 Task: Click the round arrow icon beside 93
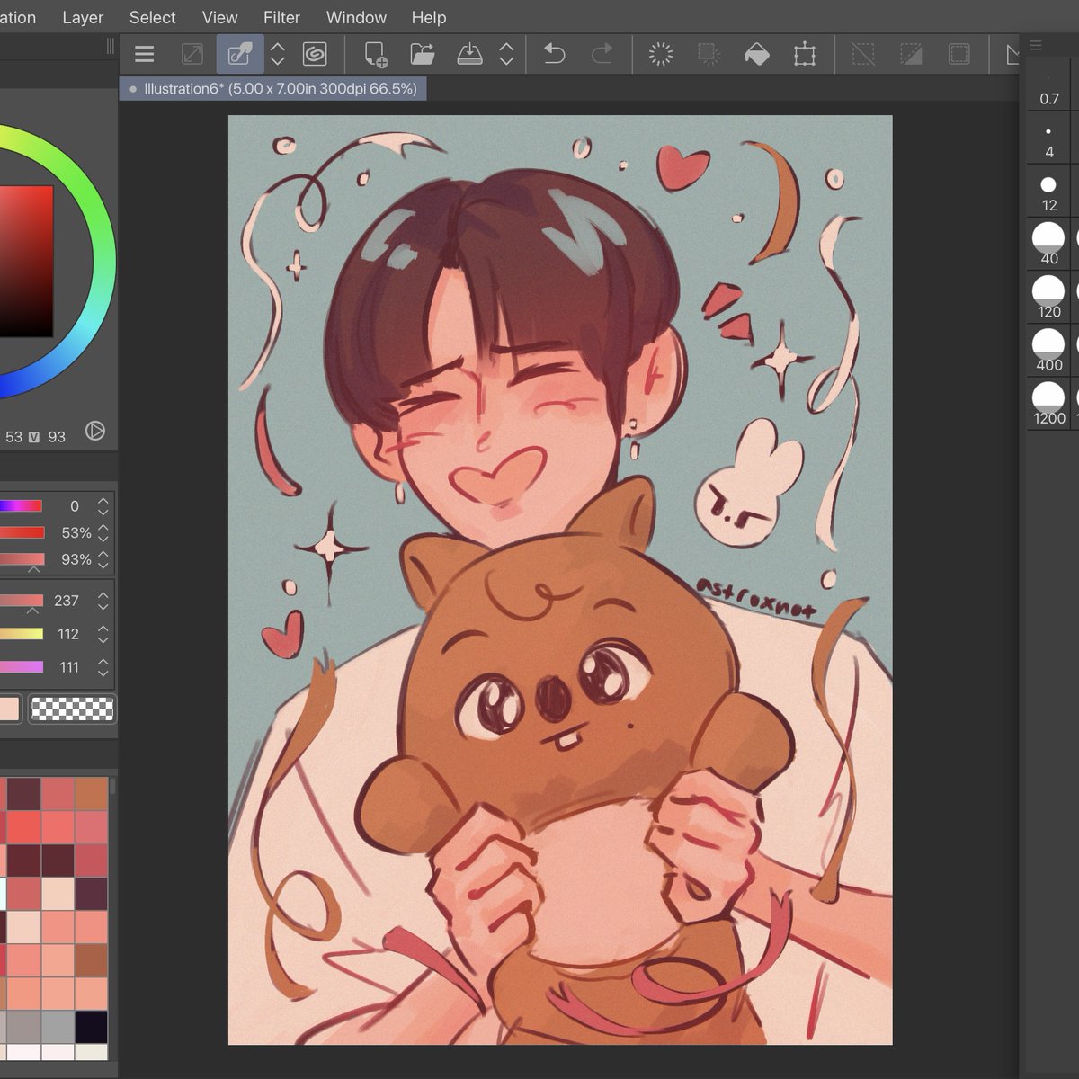[x=94, y=432]
